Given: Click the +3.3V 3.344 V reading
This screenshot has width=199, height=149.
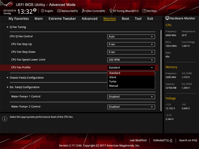Looking at the screenshot, I should click(169, 119).
